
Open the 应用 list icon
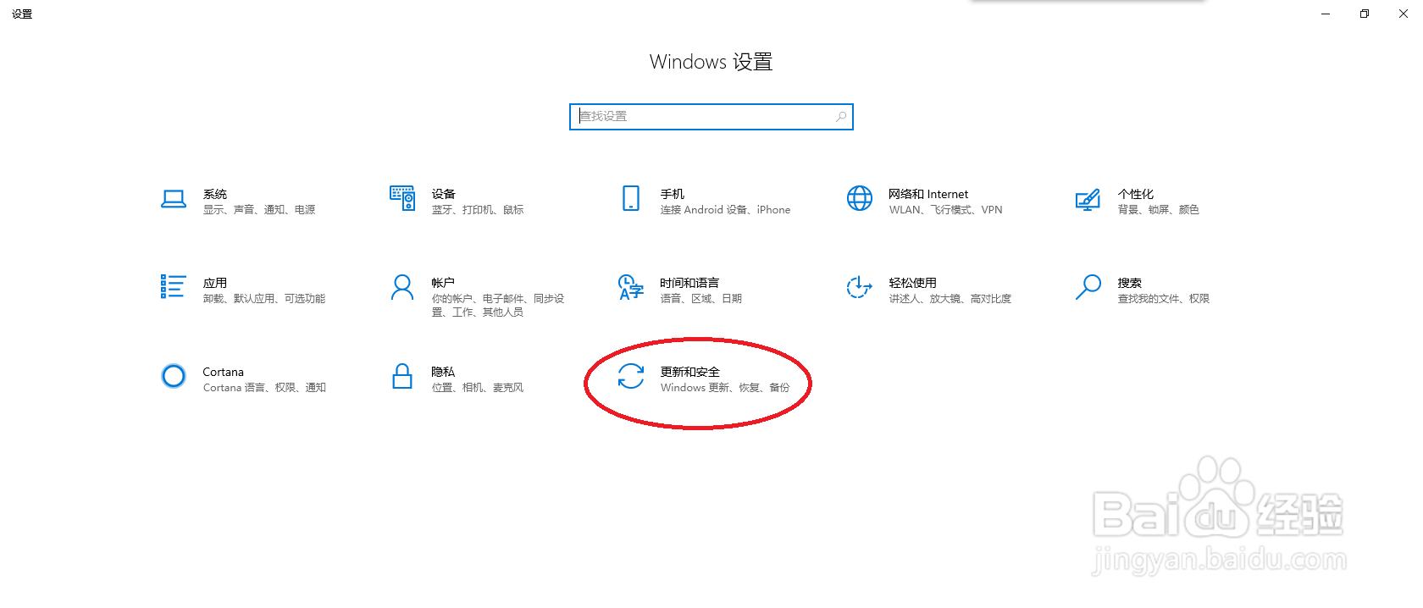click(x=173, y=286)
